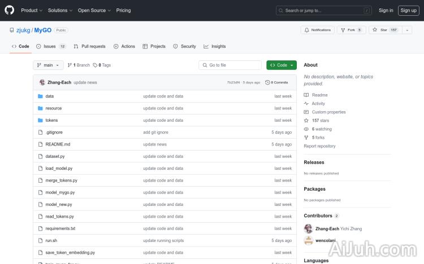Image resolution: width=424 pixels, height=264 pixels.
Task: Open the Pull requests tab
Action: tap(89, 46)
